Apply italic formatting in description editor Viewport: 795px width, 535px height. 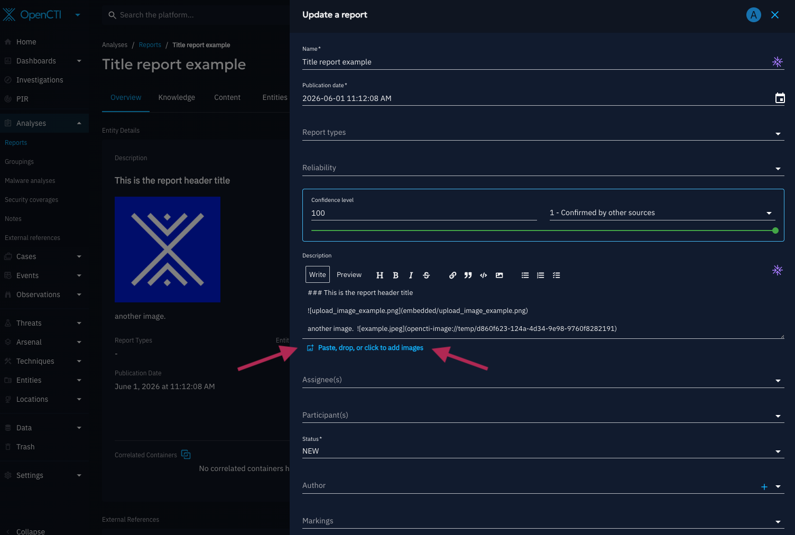[x=411, y=275]
